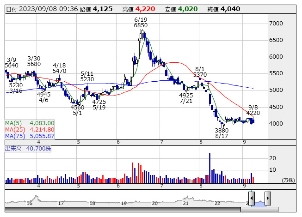Click the left range handle arrow
Viewport: 302px width, 217px height.
(252, 198)
